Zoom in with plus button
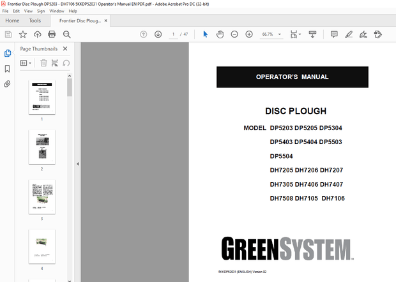This screenshot has width=396, height=282. click(249, 34)
